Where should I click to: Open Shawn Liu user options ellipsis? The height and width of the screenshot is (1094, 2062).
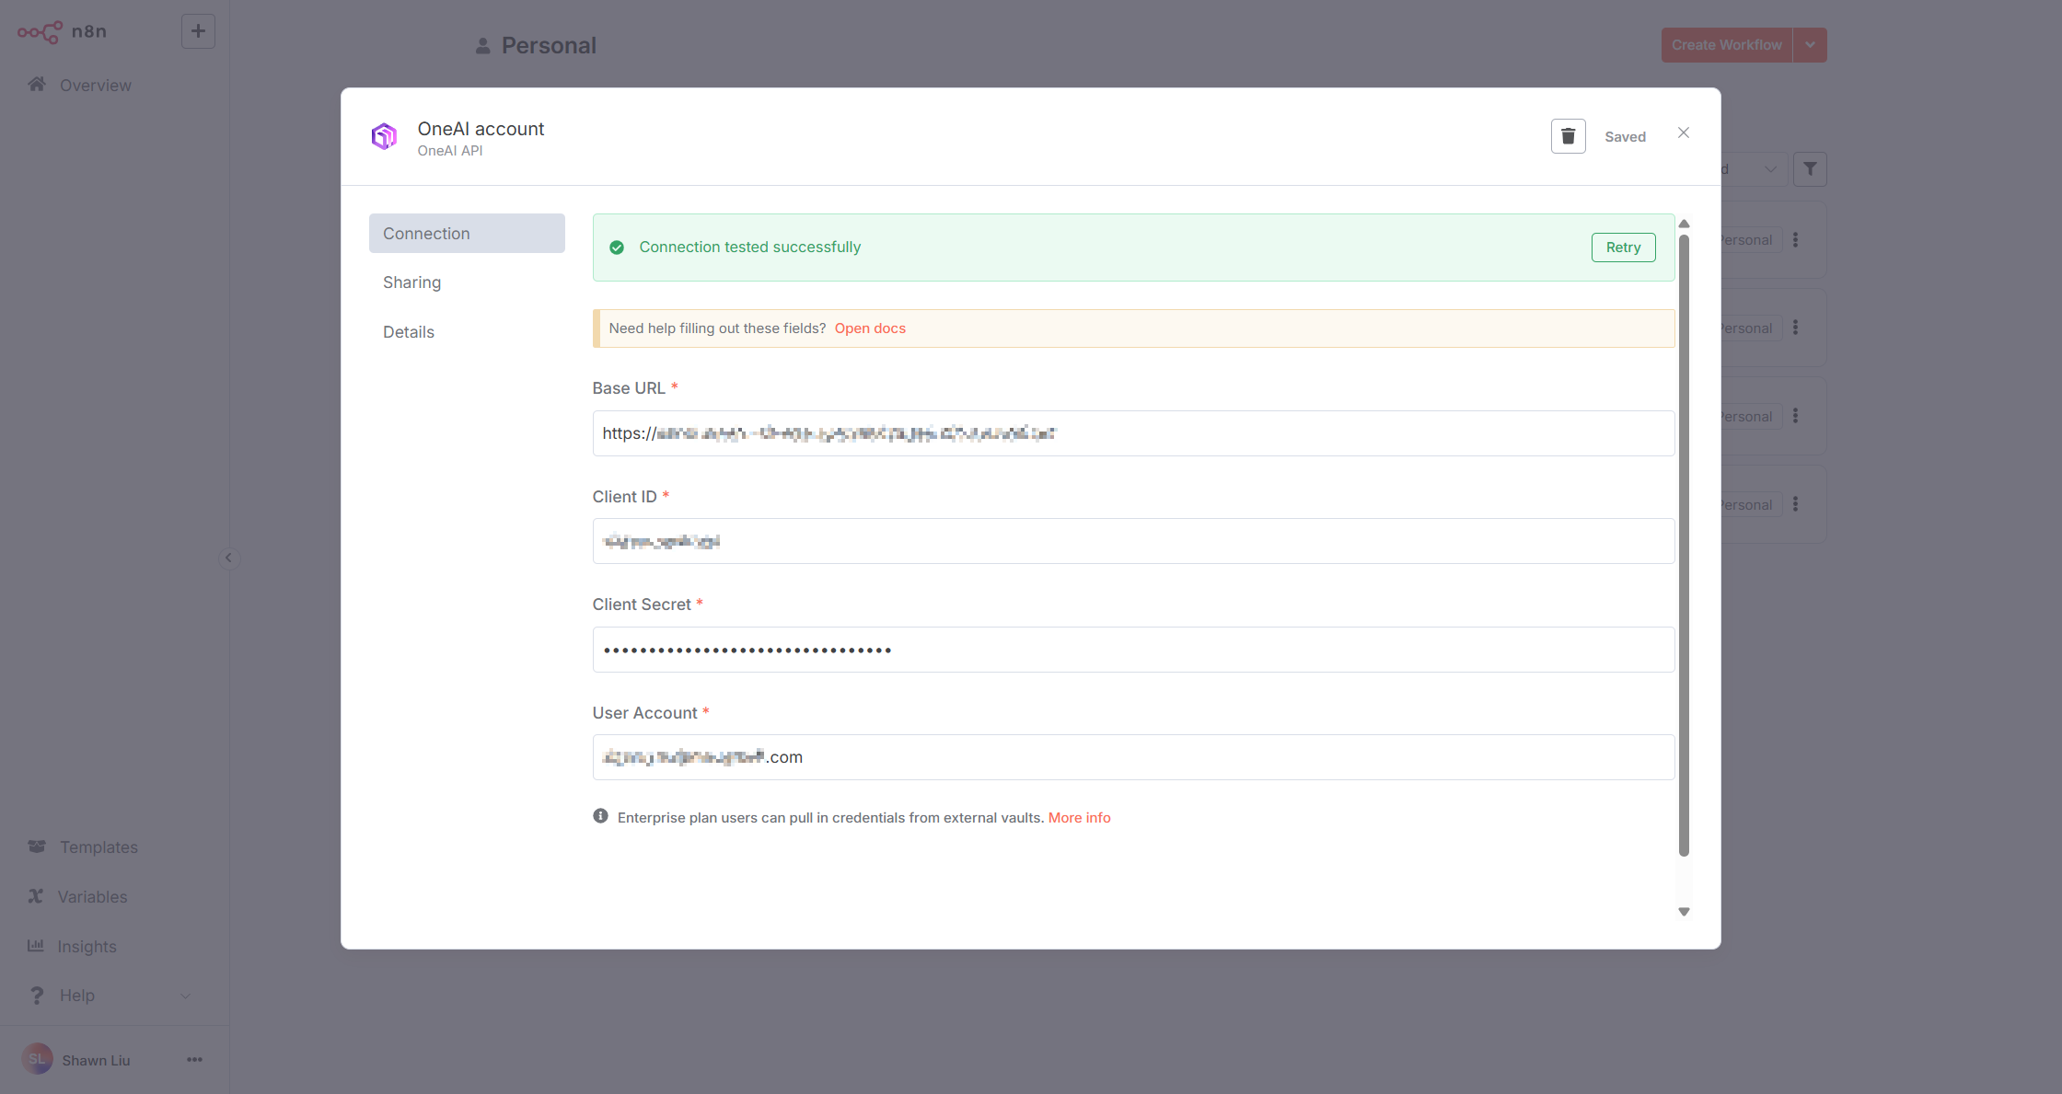[x=194, y=1060]
